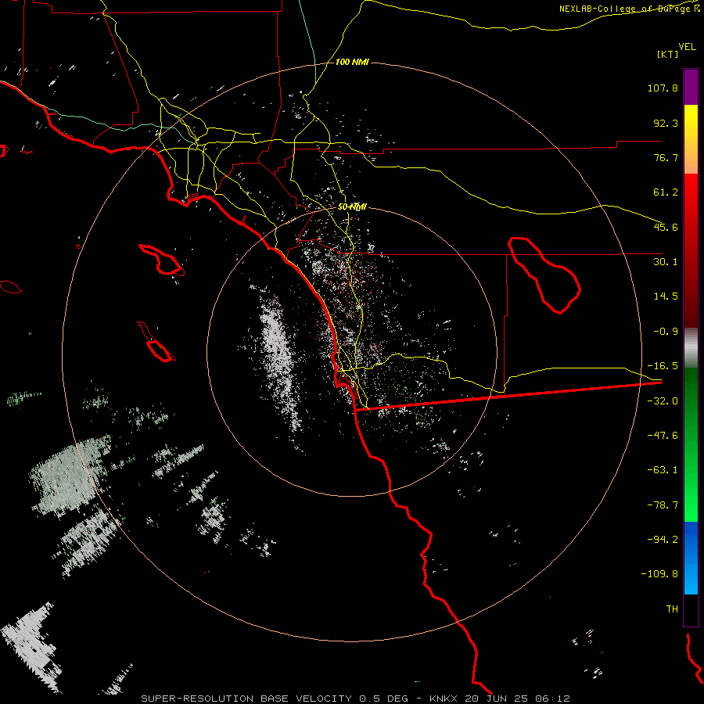This screenshot has width=704, height=704.
Task: Click the 76.7 velocity scale value
Action: [x=666, y=157]
